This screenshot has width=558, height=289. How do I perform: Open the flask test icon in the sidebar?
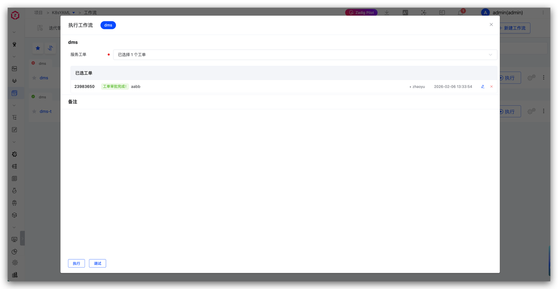click(x=14, y=190)
